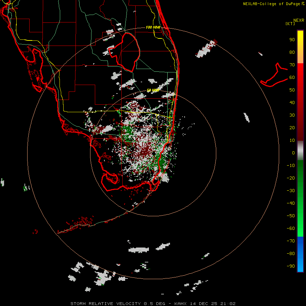
Task: Click the "NEXLAB-College of DuPage" title text
Action: click(x=271, y=4)
